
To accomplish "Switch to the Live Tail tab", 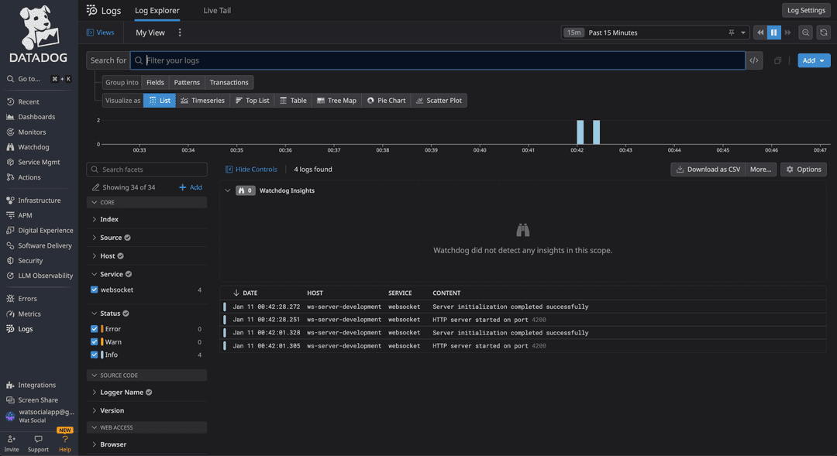I will (217, 11).
